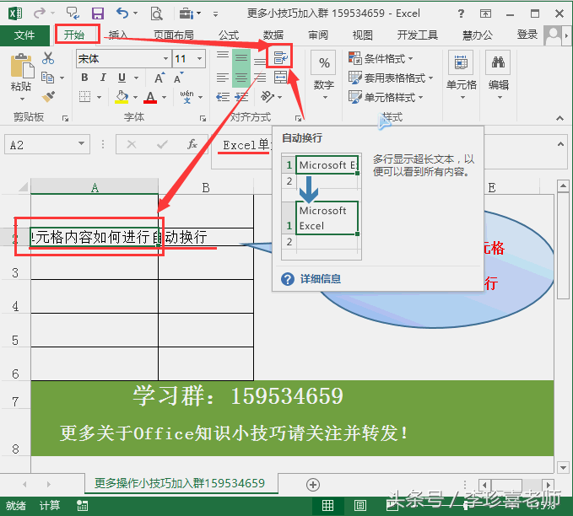Switch to the 页面布局 tab
The height and width of the screenshot is (516, 573).
coord(174,35)
